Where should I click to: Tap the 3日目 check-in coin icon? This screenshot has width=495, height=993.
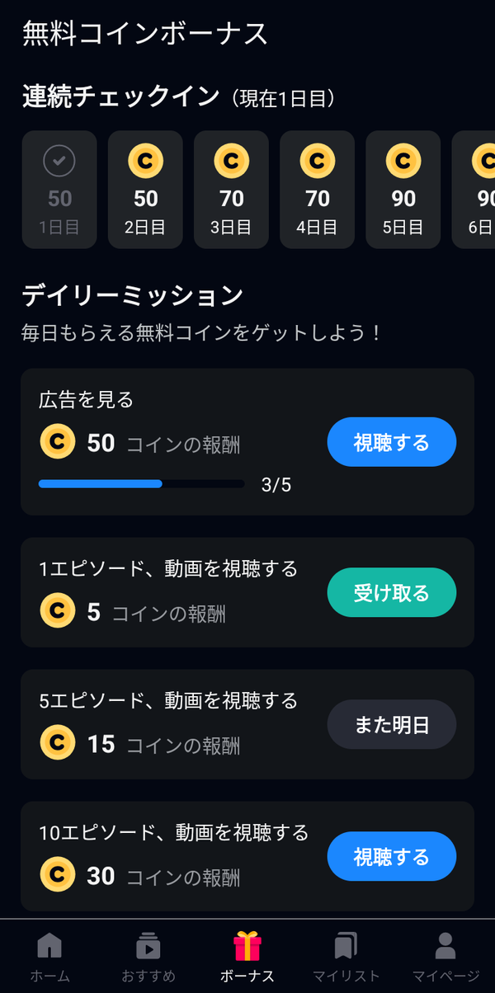point(231,161)
